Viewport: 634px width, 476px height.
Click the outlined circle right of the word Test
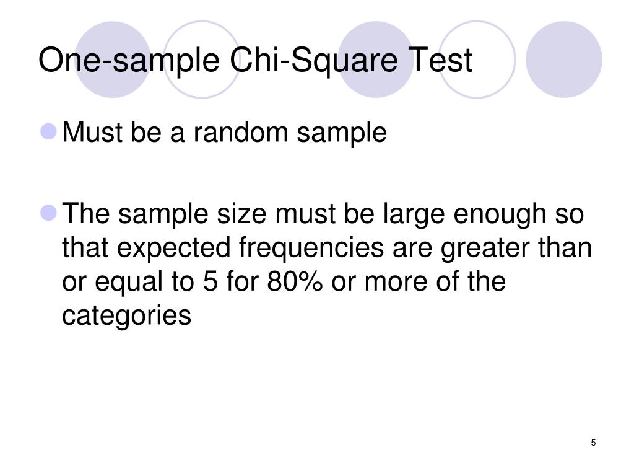click(477, 59)
